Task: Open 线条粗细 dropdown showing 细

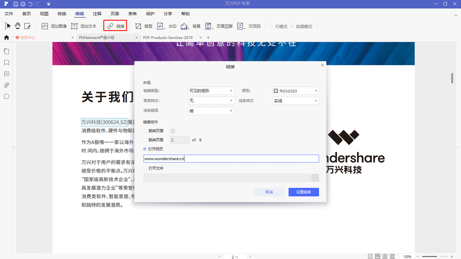Action: click(x=211, y=111)
